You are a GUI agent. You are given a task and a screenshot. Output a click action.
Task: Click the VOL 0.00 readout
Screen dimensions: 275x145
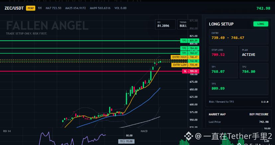pos(120,8)
